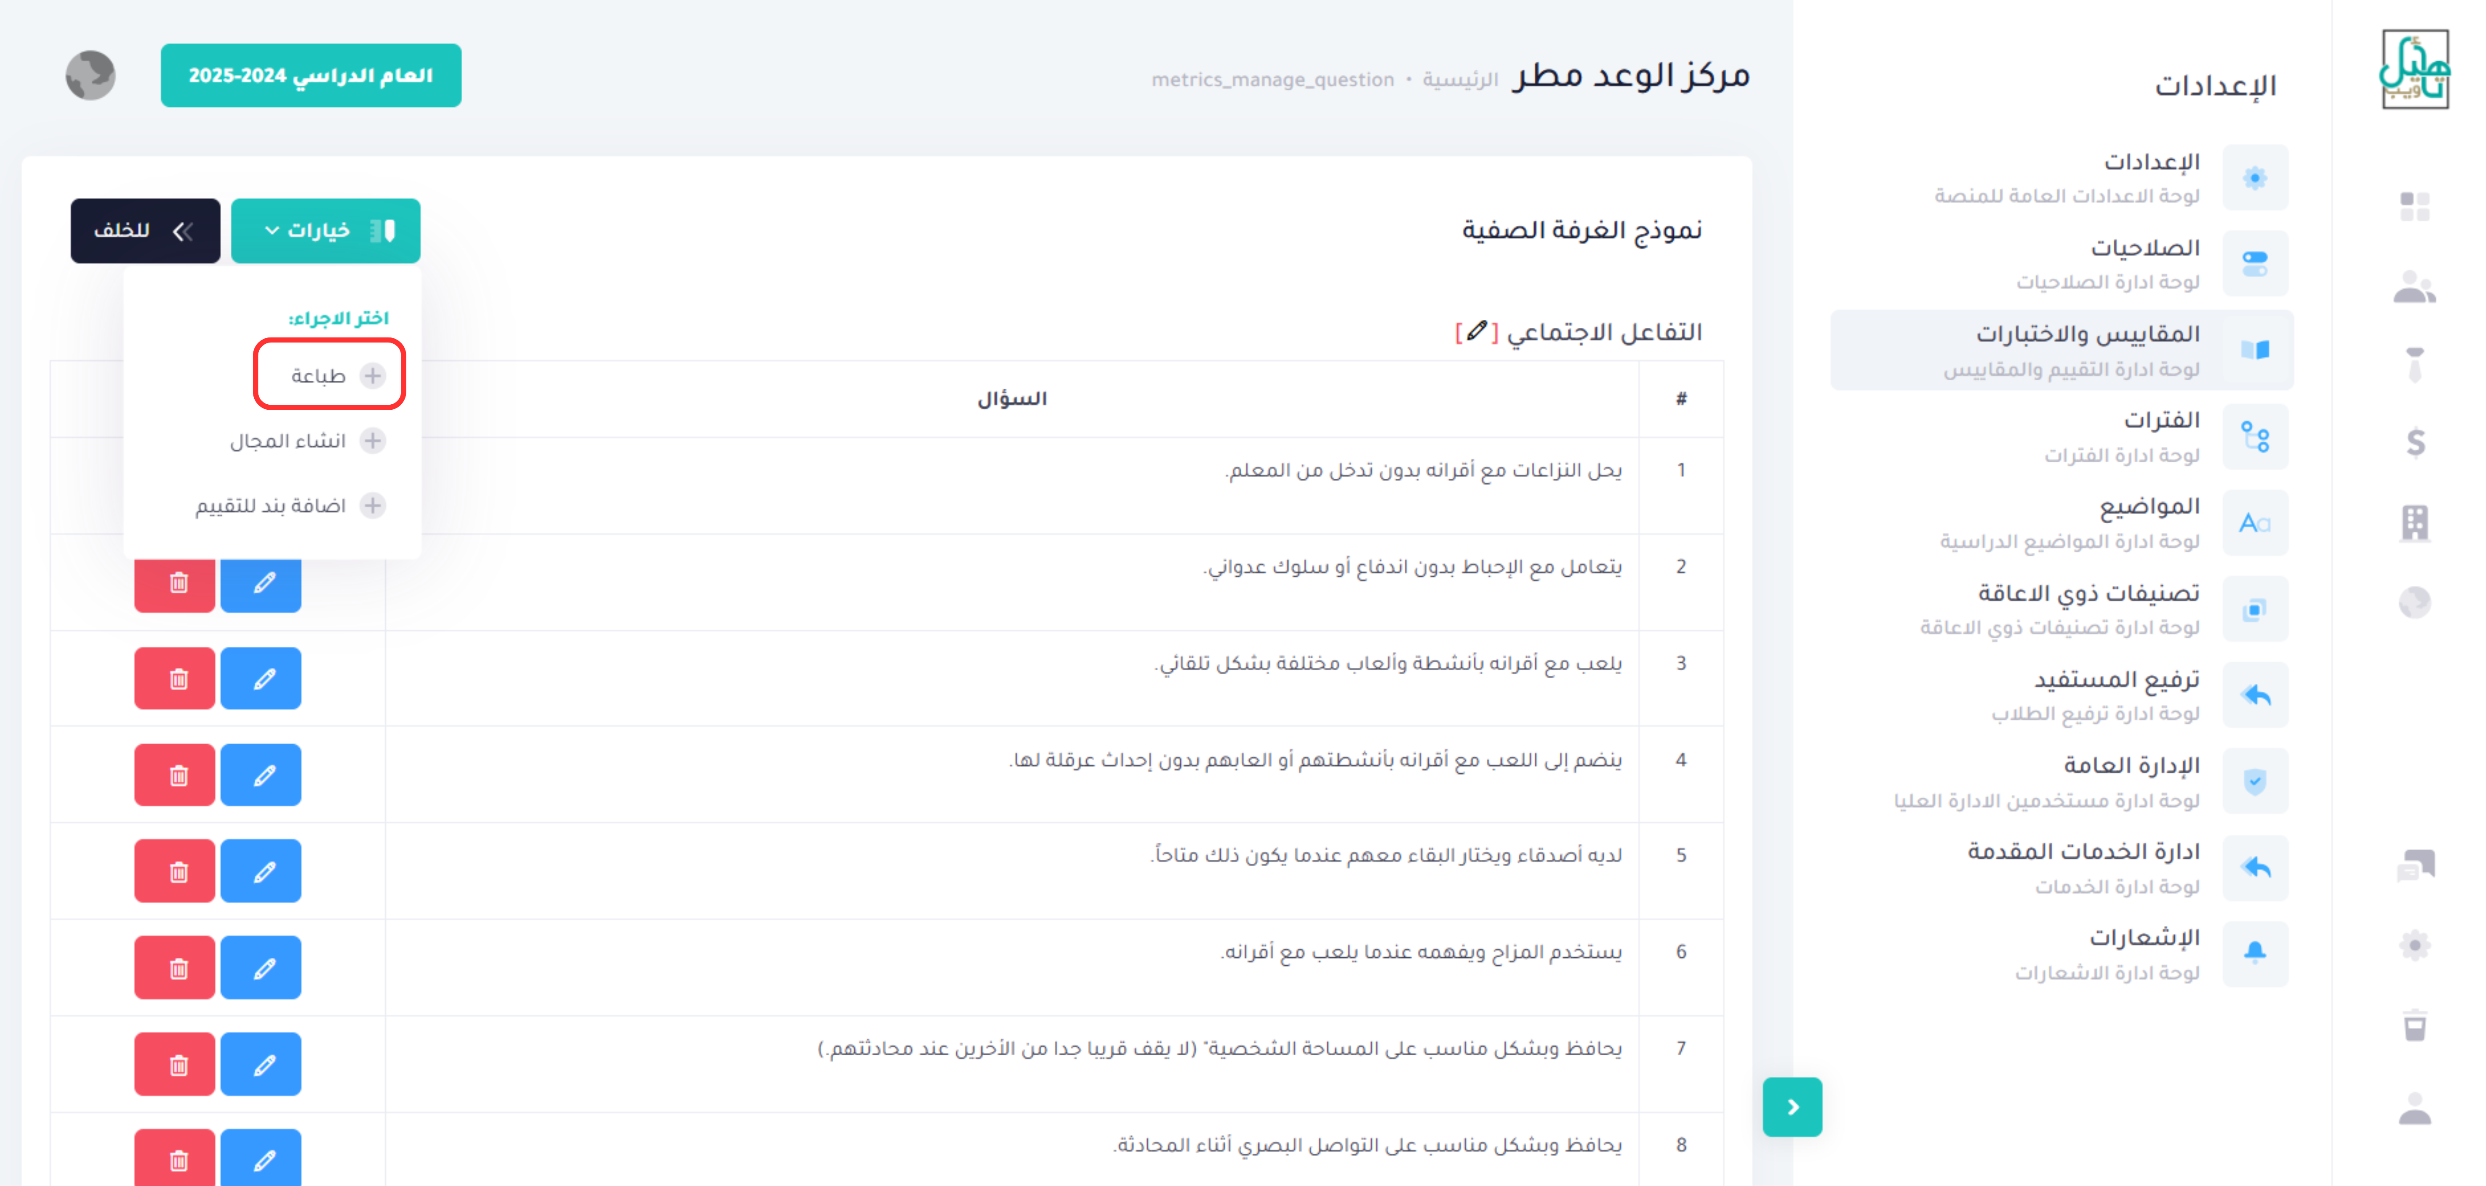This screenshot has width=2486, height=1186.
Task: Open the خيارات options dropdown button
Action: [x=325, y=231]
